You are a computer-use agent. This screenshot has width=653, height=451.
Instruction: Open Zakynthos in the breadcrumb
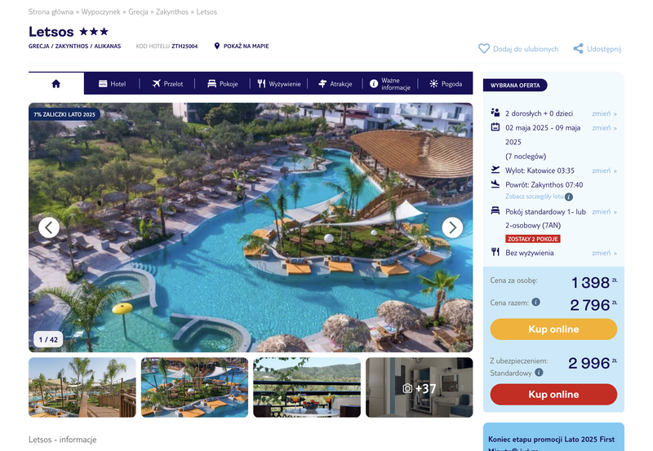pos(172,11)
